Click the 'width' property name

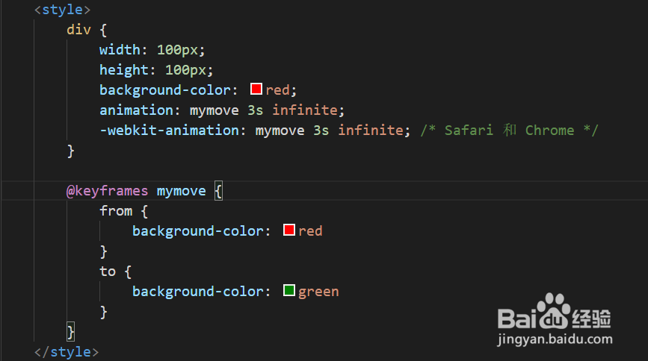(120, 50)
